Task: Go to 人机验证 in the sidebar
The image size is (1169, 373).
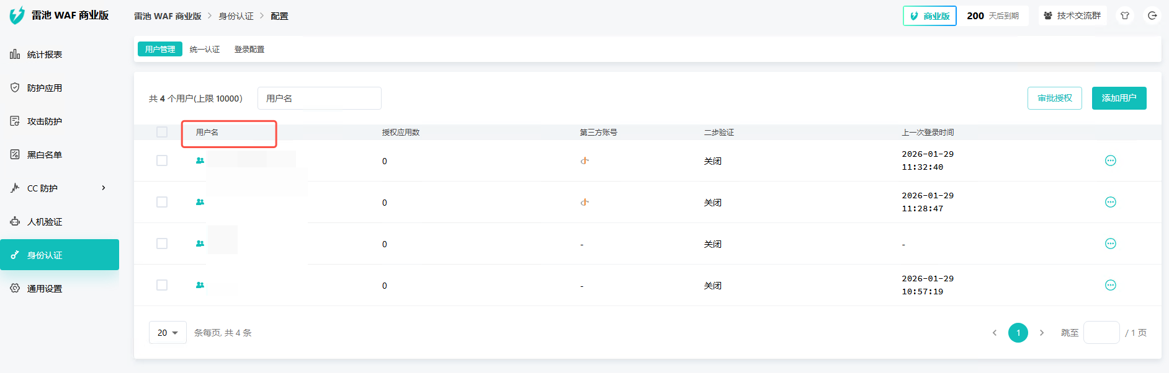Action: tap(45, 222)
